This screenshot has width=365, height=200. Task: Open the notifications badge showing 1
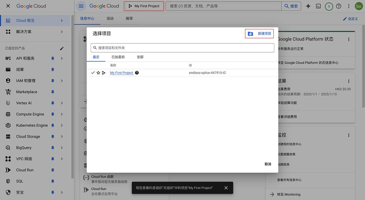point(329,6)
